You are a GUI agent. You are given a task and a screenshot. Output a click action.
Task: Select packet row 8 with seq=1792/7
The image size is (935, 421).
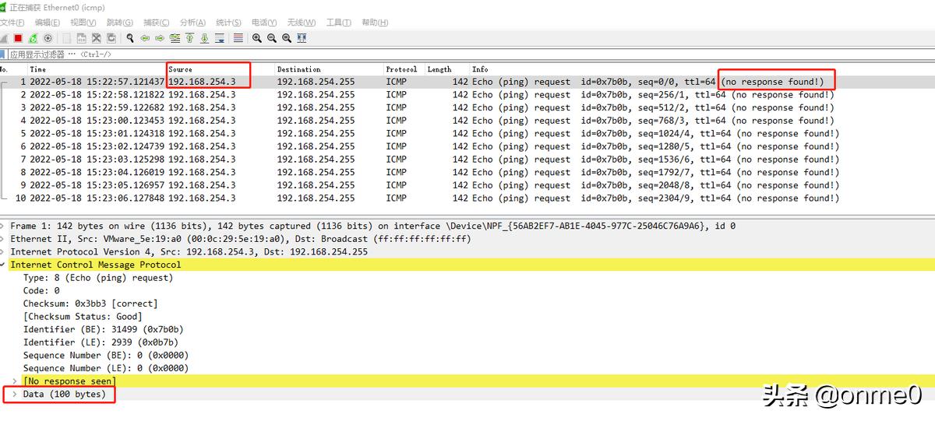[x=467, y=172]
